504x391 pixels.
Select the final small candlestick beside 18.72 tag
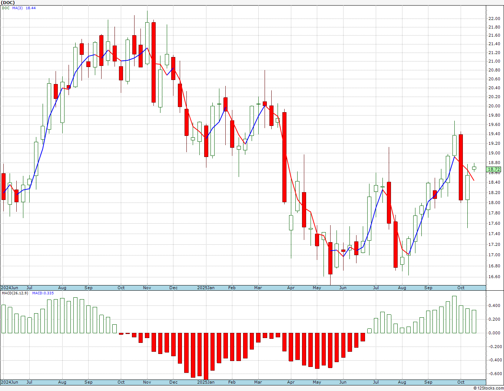tap(474, 168)
